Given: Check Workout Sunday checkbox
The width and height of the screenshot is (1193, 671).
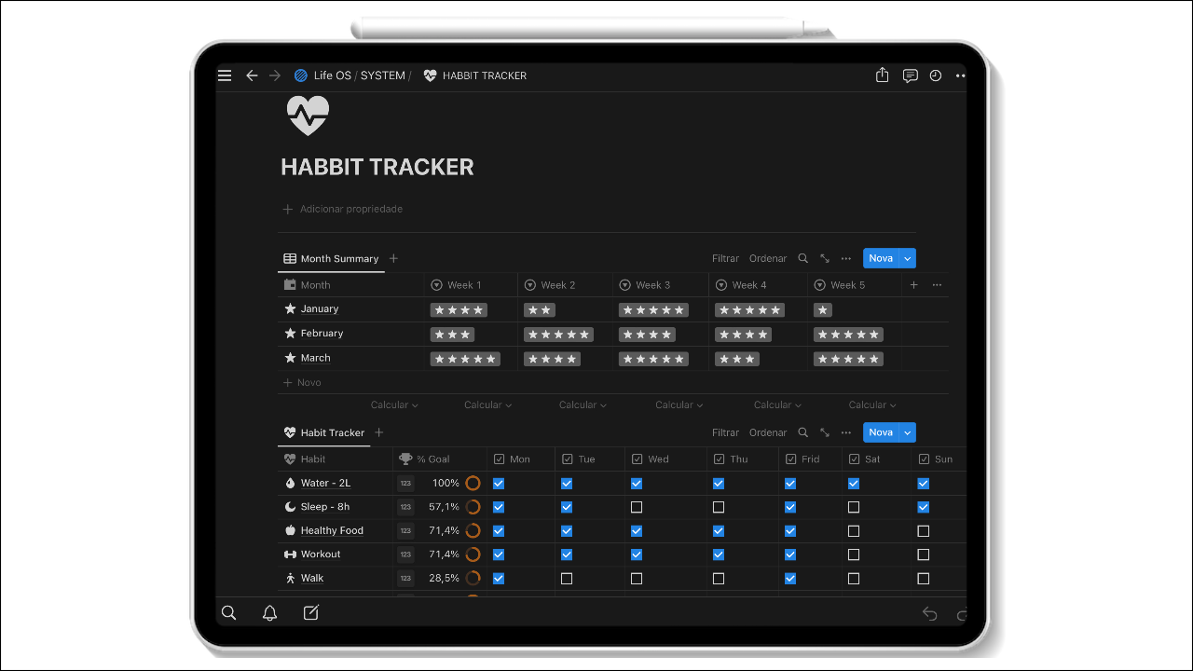Looking at the screenshot, I should pos(924,555).
